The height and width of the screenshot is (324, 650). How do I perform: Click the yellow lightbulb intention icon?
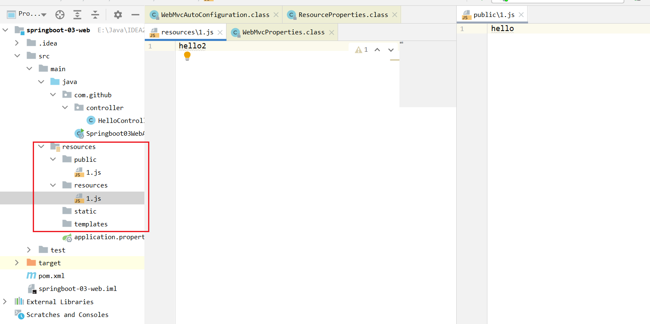click(187, 56)
